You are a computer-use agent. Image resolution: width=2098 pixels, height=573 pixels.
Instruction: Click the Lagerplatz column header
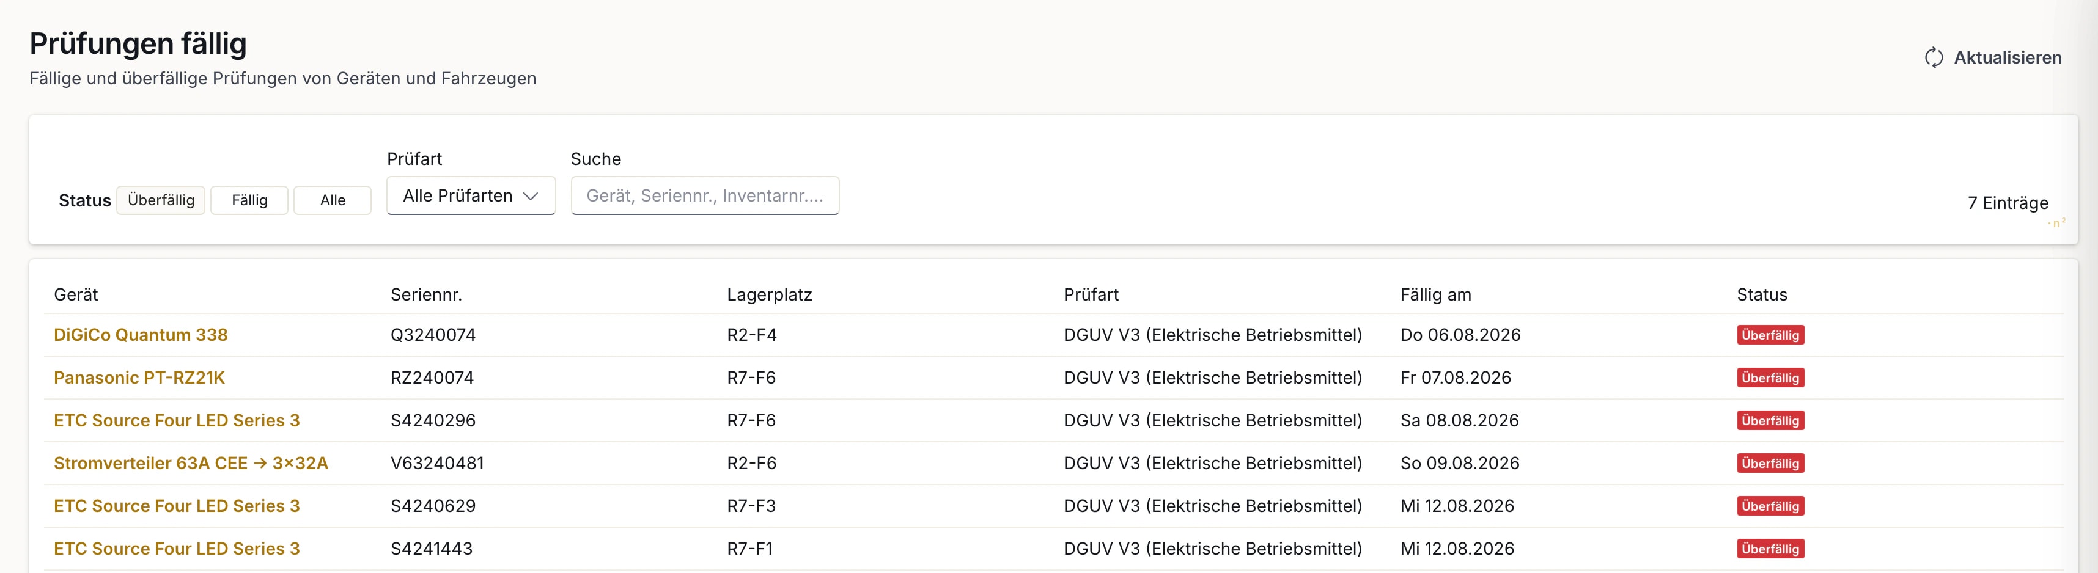(x=769, y=294)
